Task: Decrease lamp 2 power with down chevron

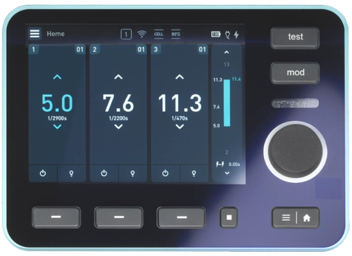Action: click(118, 127)
